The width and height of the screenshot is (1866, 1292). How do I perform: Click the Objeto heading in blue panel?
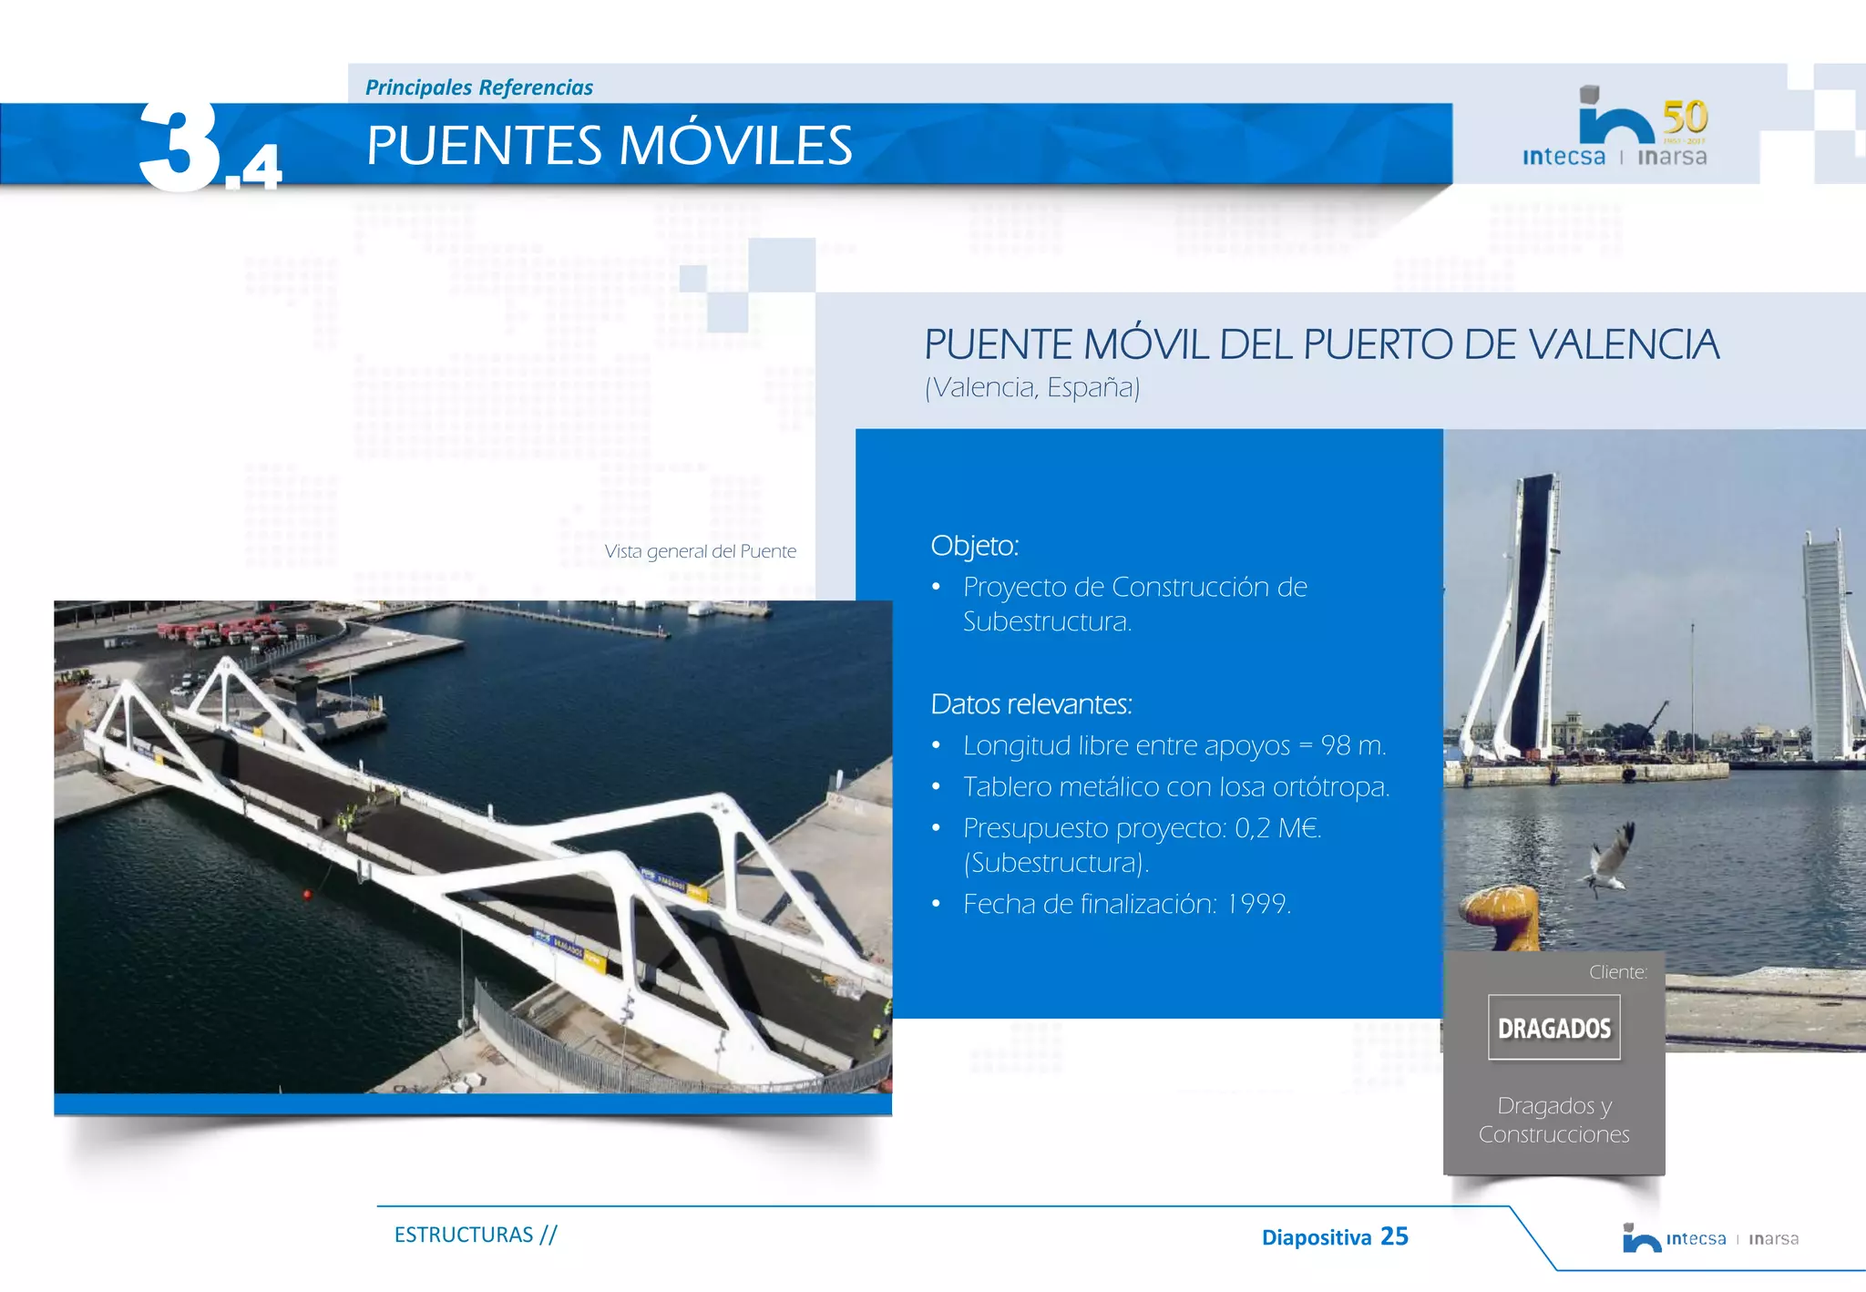coord(974,545)
